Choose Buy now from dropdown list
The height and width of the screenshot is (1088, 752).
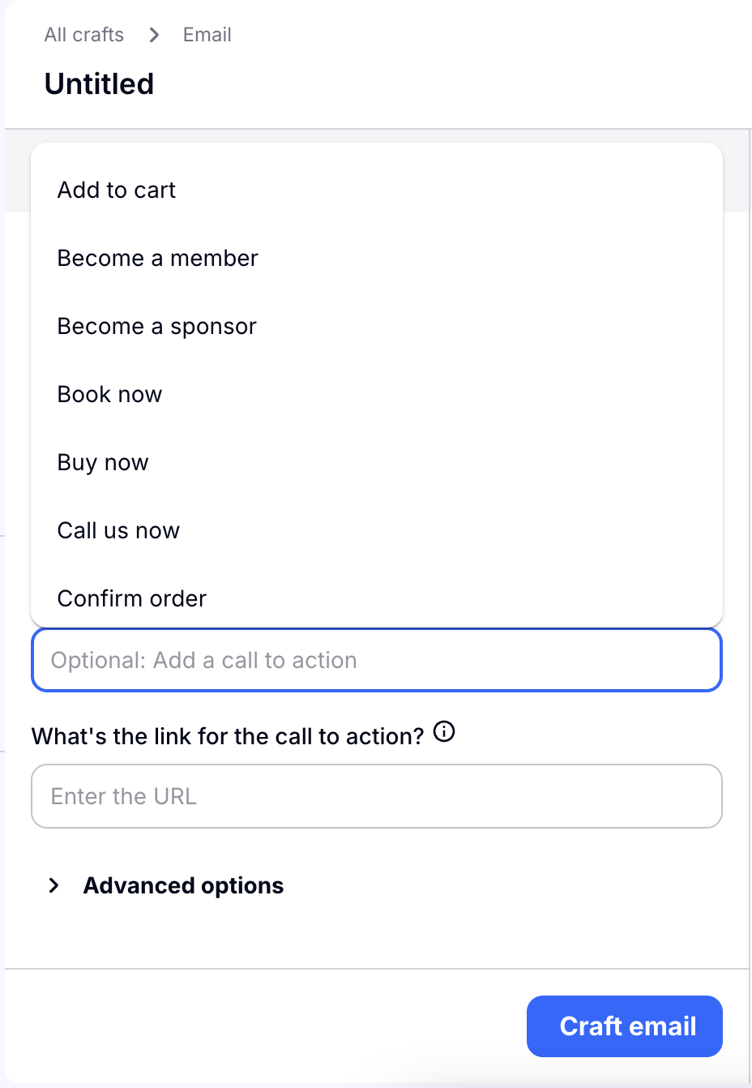(103, 462)
